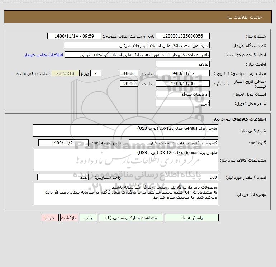Viewport: 276px width, 267px height.
Task: Click the تعداد / مقدار مورد نیاز label
Action: click(x=246, y=178)
